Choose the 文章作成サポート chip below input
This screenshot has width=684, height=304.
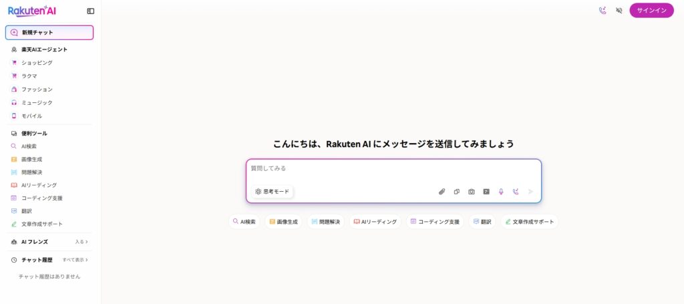pos(530,222)
